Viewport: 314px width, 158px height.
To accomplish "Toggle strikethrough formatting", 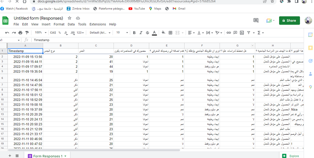I will (147, 33).
